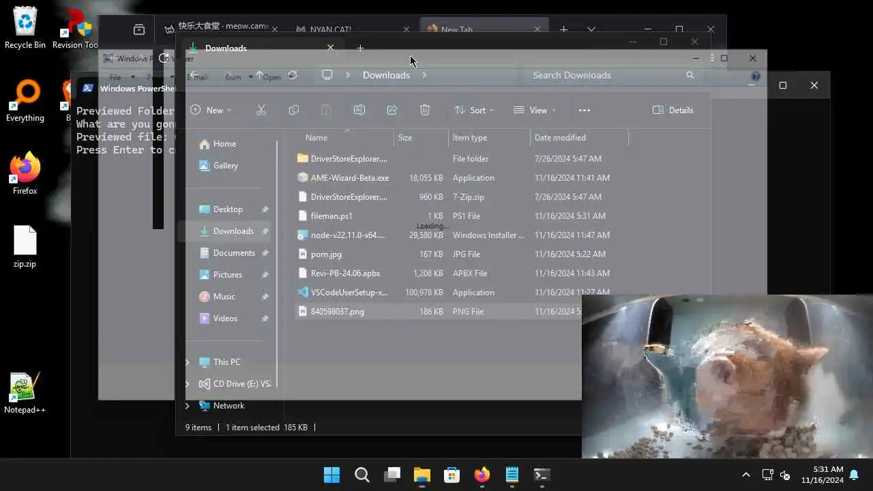Open Videos in navigation pane
Screen dimensions: 873x491
coord(225,318)
